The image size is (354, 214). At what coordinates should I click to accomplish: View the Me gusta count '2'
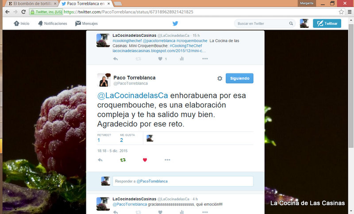(x=121, y=140)
